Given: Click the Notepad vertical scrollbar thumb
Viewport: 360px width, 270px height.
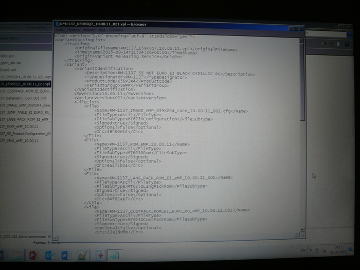Looking at the screenshot, I should pyautogui.click(x=302, y=81).
